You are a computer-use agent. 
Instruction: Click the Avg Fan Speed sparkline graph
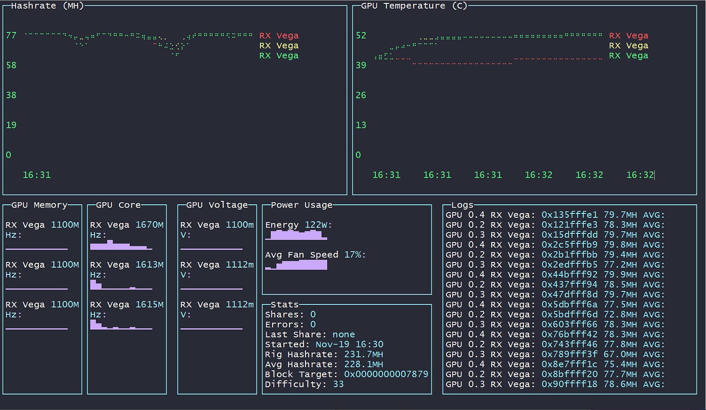tap(296, 265)
